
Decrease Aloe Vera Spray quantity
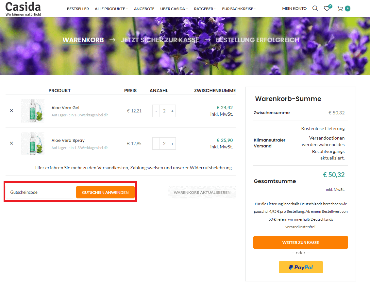pyautogui.click(x=156, y=144)
